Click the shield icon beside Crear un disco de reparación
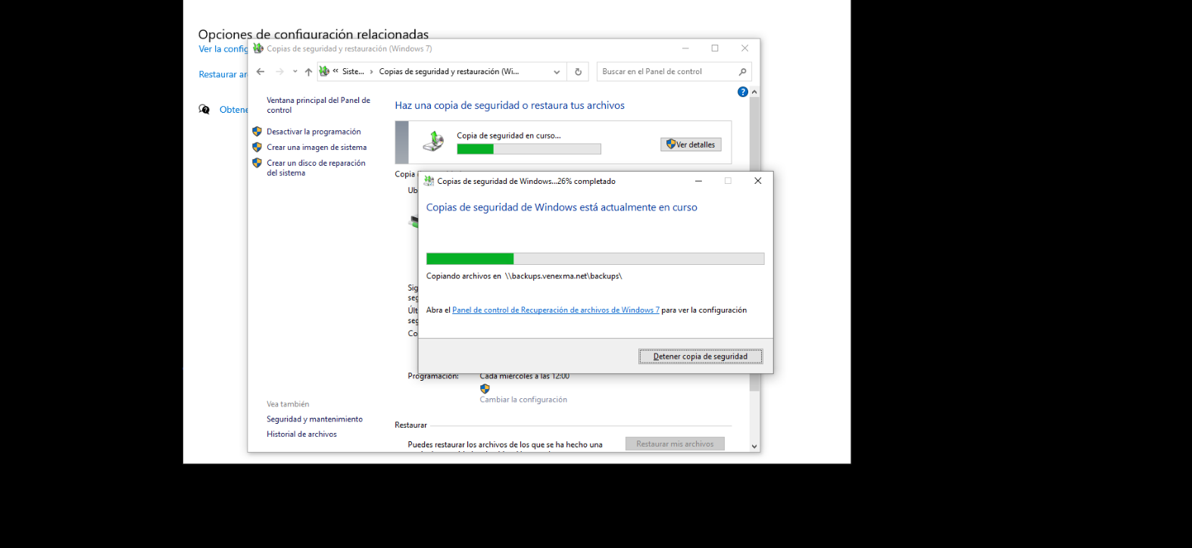 (257, 163)
